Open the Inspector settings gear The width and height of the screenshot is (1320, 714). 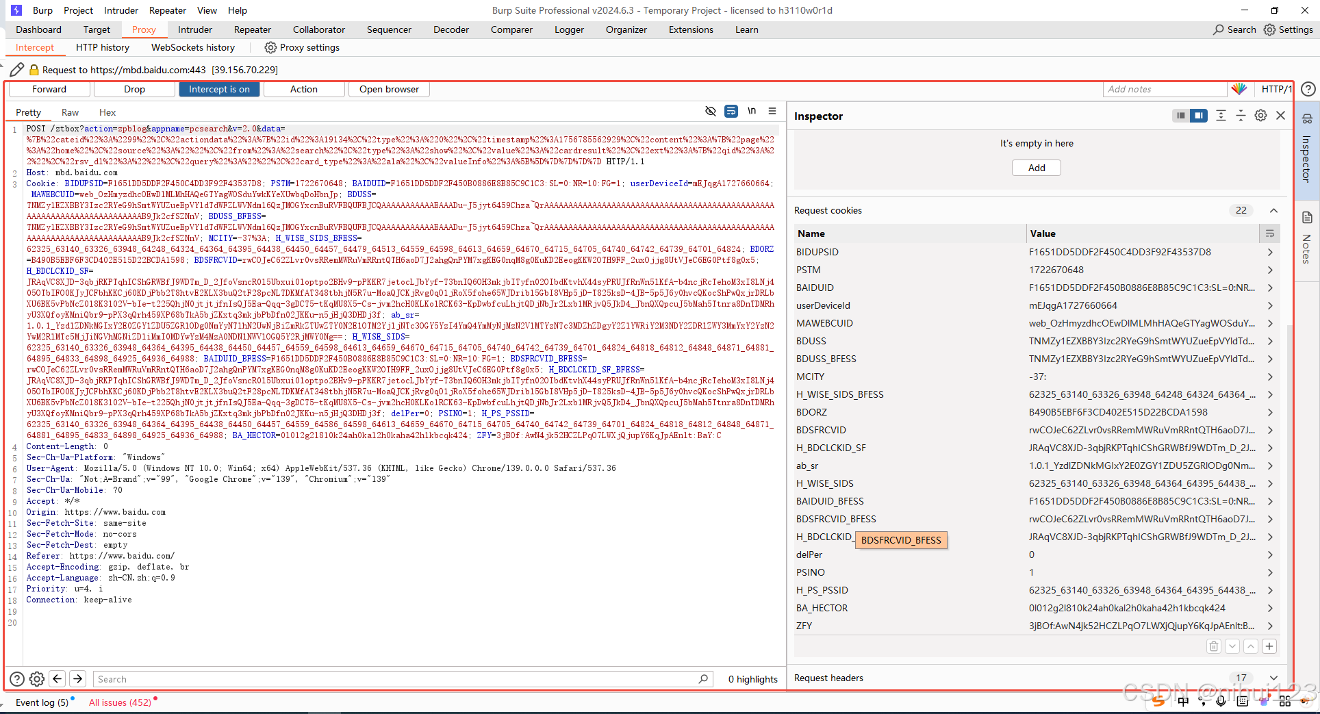coord(1260,116)
